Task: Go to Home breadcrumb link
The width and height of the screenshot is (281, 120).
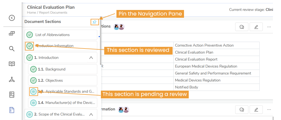Action: 31,12
